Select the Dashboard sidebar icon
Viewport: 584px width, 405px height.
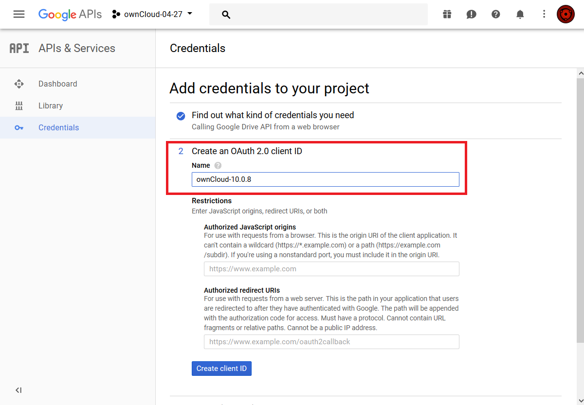[19, 84]
